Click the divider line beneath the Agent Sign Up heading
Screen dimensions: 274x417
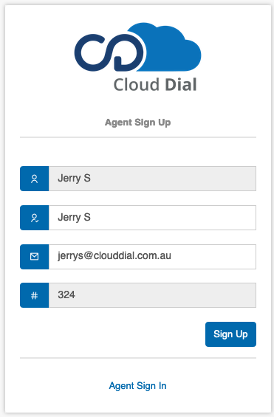138,137
